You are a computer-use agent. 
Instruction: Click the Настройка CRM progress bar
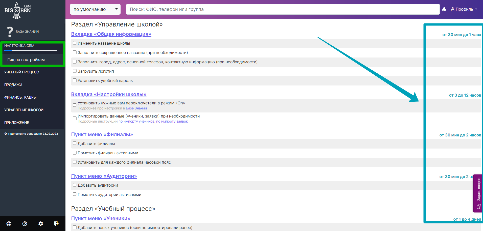coord(31,50)
